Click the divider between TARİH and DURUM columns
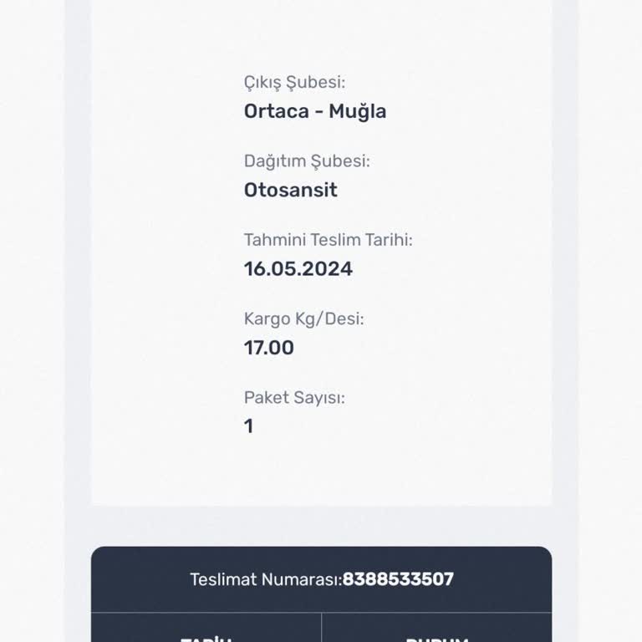642x642 pixels. click(x=322, y=627)
